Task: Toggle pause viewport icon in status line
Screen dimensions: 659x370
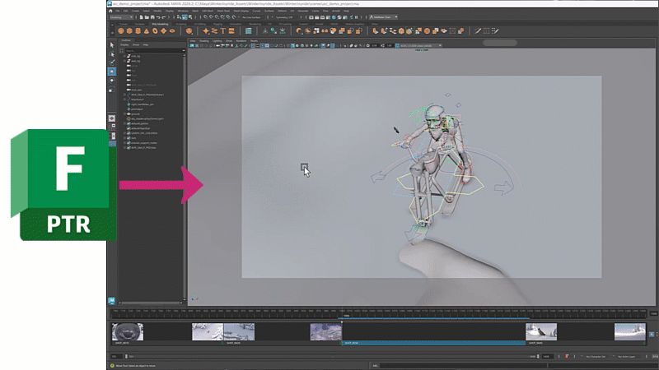Action: [x=357, y=17]
